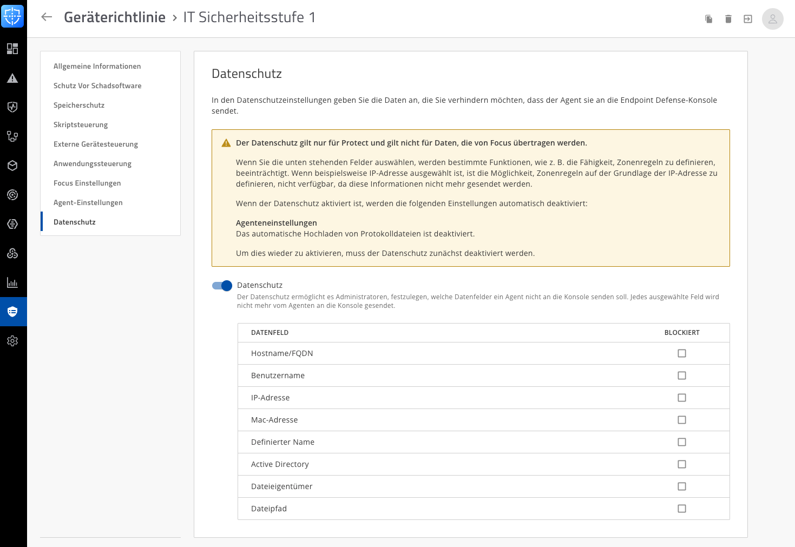
Task: Open the settings gear in sidebar
Action: (x=12, y=341)
